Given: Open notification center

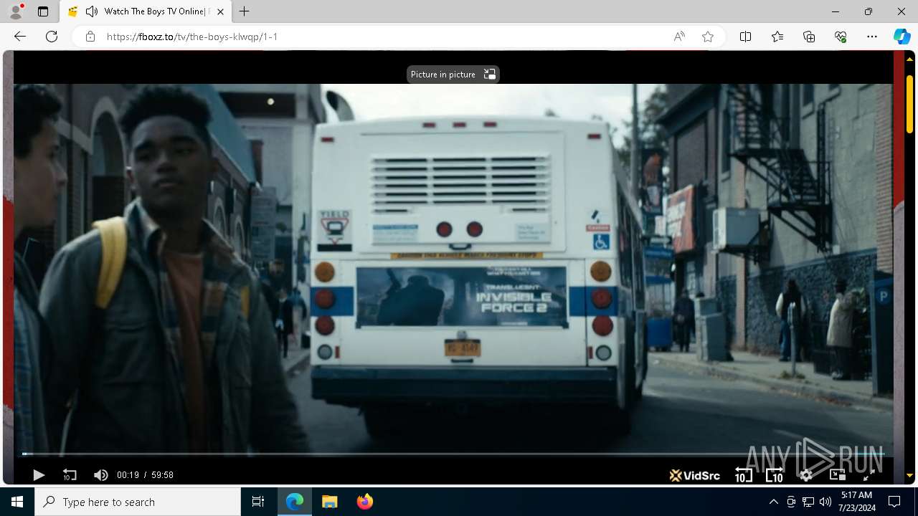Looking at the screenshot, I should [x=895, y=502].
